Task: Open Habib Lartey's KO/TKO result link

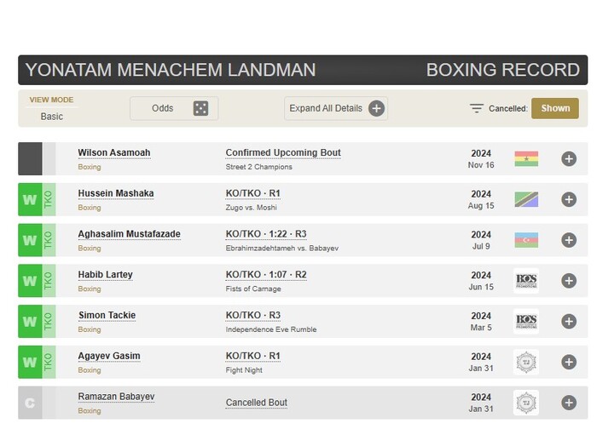Action: (266, 275)
